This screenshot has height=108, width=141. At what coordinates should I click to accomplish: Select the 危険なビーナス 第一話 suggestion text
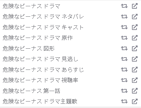point(31,91)
